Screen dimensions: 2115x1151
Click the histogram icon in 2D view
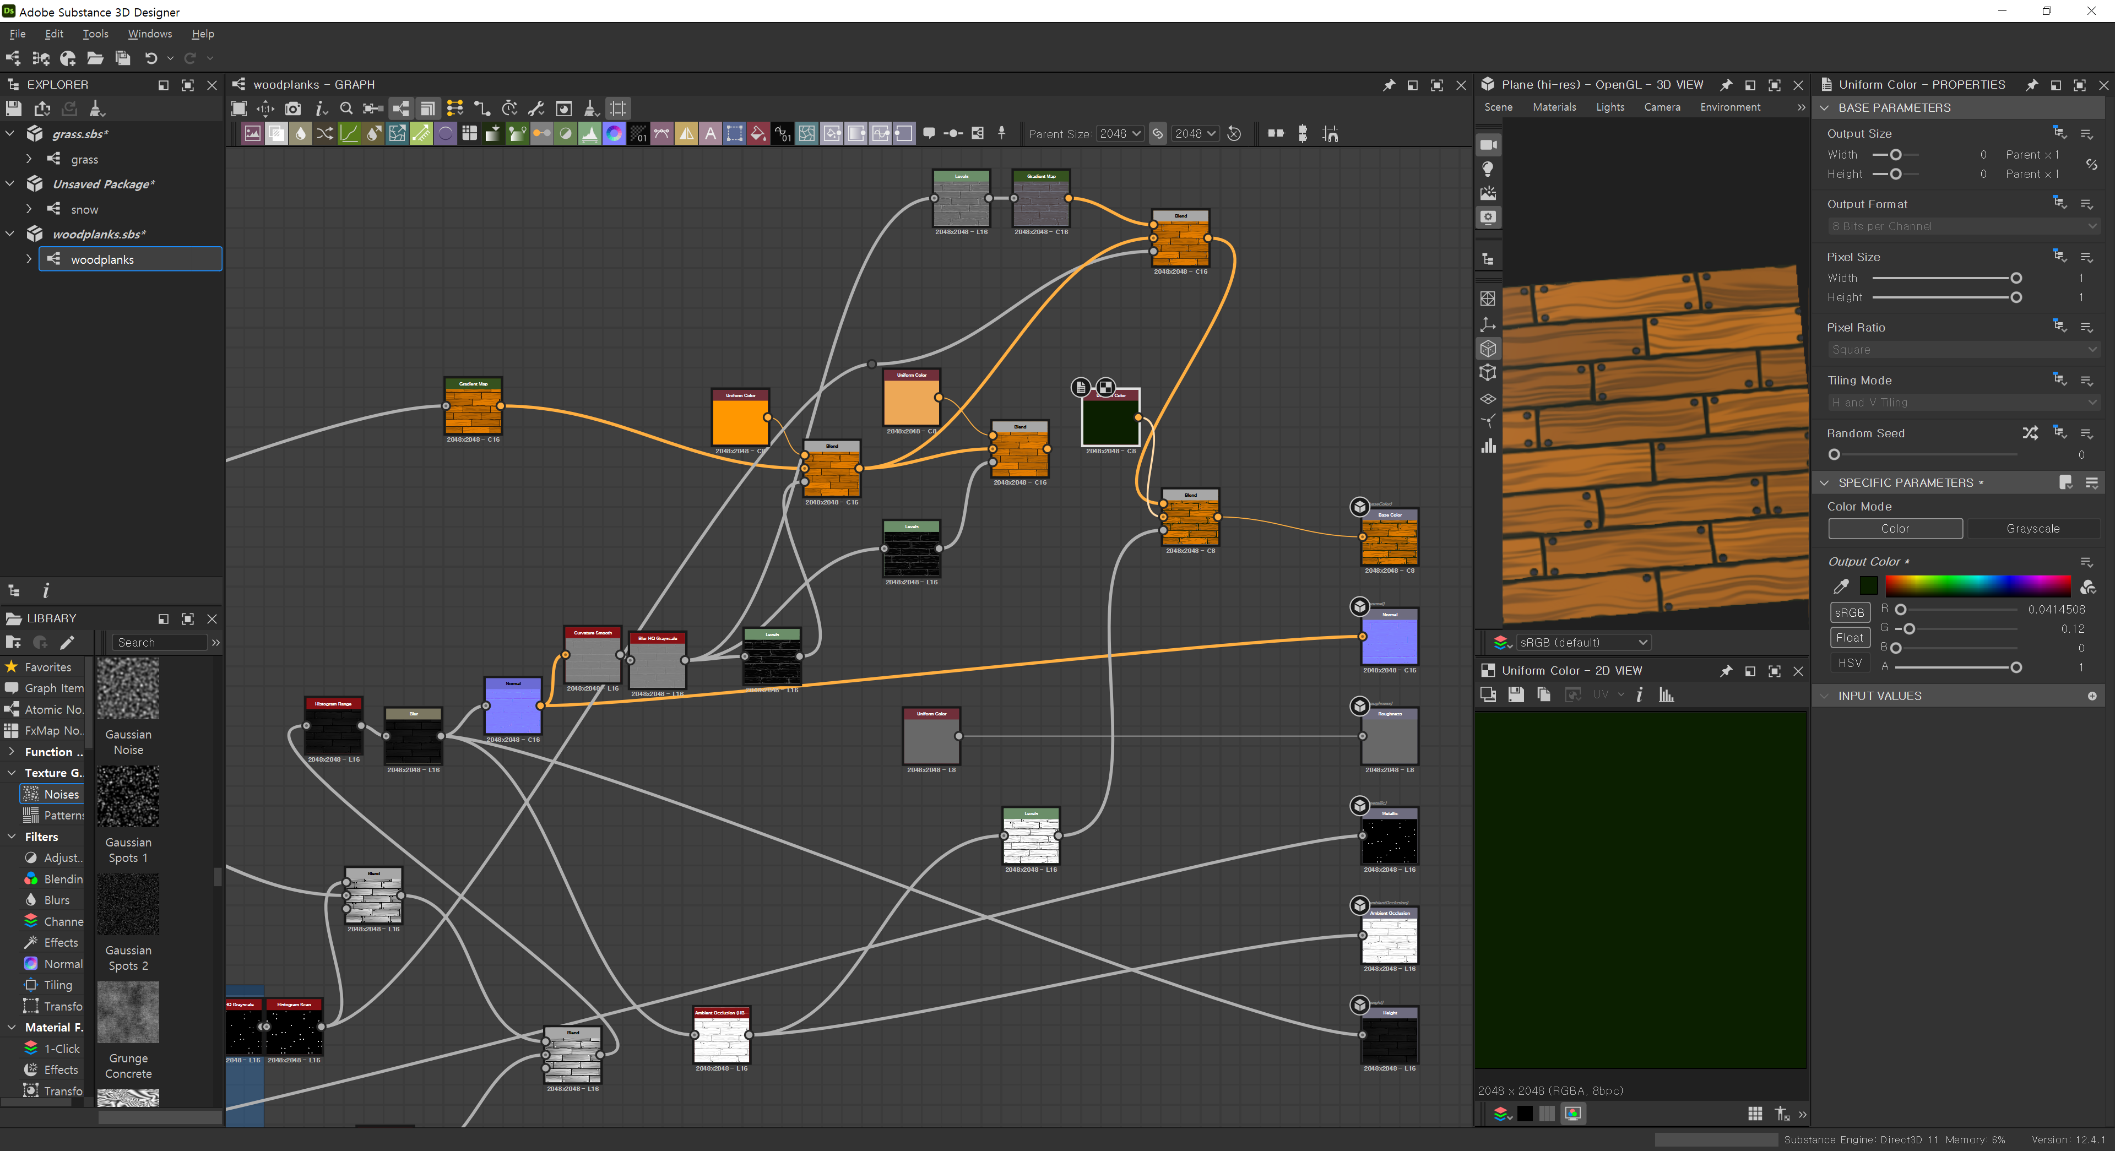click(1666, 694)
